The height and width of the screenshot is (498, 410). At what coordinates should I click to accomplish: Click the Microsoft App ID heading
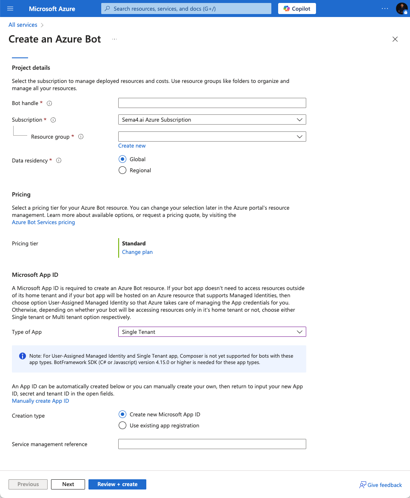pos(35,275)
